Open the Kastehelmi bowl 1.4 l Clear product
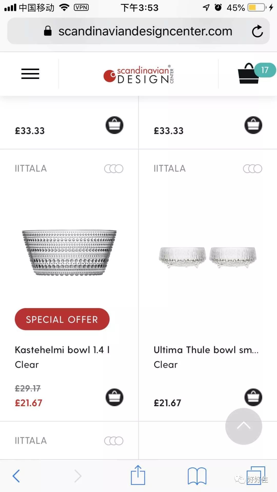Image resolution: width=277 pixels, height=492 pixels. (x=62, y=357)
